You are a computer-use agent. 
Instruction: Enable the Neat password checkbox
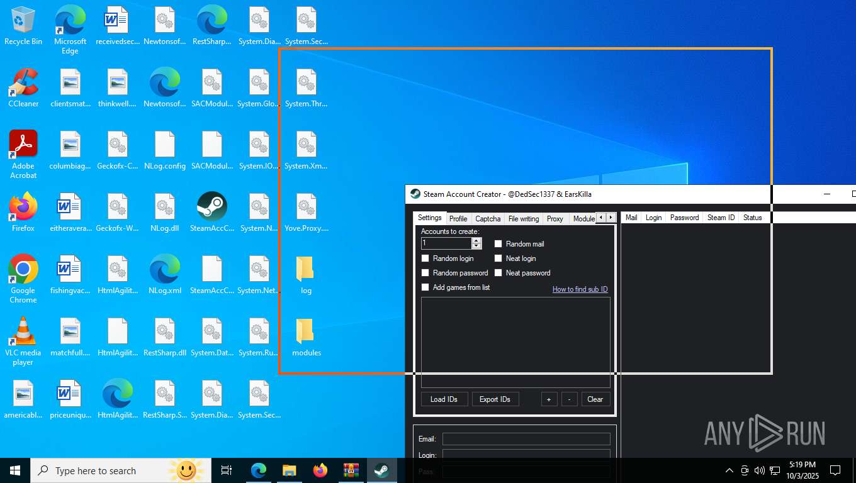(x=498, y=273)
